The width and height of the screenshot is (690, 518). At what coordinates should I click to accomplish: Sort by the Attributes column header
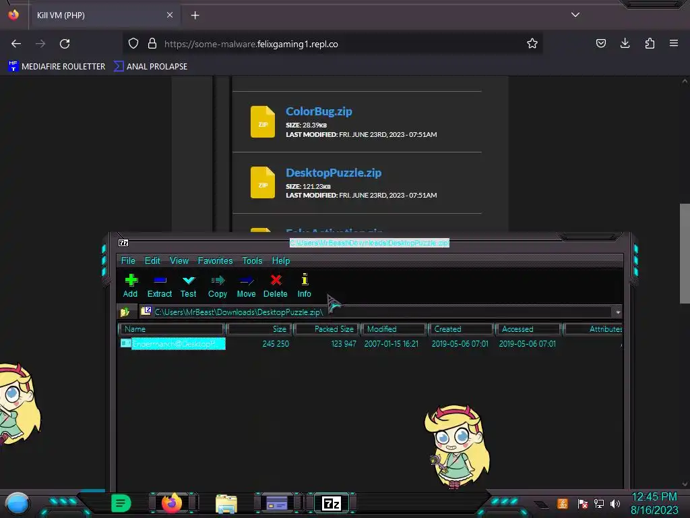[x=593, y=329]
